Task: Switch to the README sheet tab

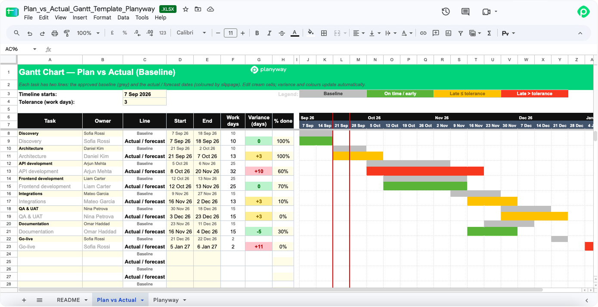Action: [x=68, y=300]
